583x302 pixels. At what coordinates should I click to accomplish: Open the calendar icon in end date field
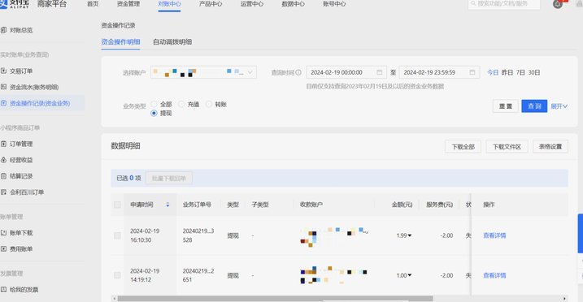coord(472,72)
